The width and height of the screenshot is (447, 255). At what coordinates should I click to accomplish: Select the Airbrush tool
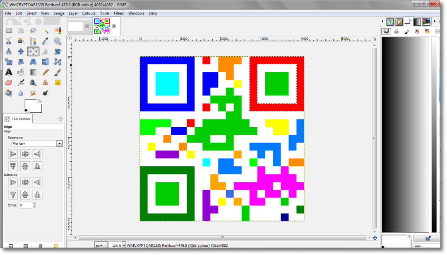point(21,83)
